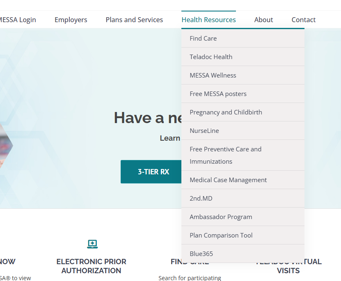This screenshot has width=341, height=281.
Task: Open the Health Resources dropdown menu
Action: (208, 20)
